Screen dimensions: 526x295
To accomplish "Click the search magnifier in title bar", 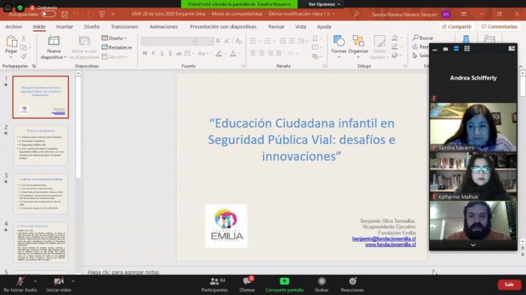I will (356, 14).
